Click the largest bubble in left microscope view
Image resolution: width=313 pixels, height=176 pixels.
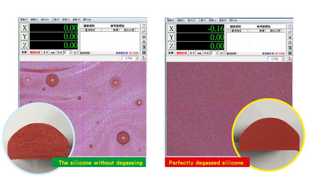52,80
